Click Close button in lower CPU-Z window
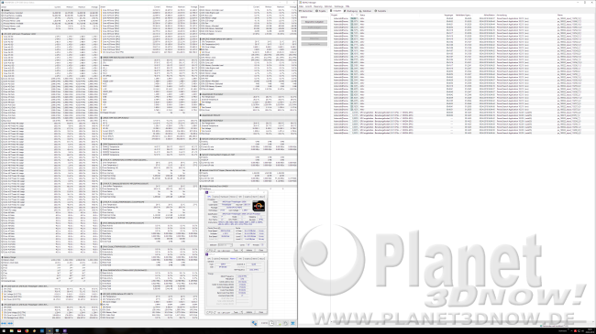 click(261, 312)
